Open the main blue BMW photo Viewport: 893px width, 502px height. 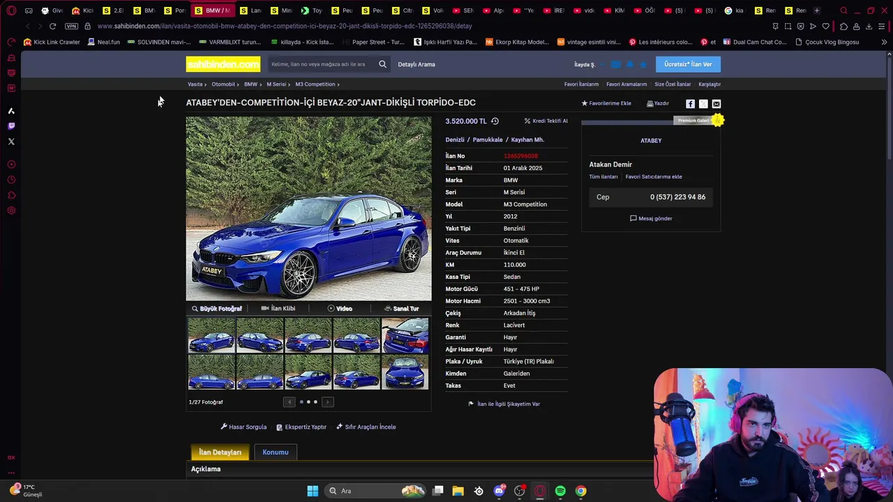click(x=308, y=208)
